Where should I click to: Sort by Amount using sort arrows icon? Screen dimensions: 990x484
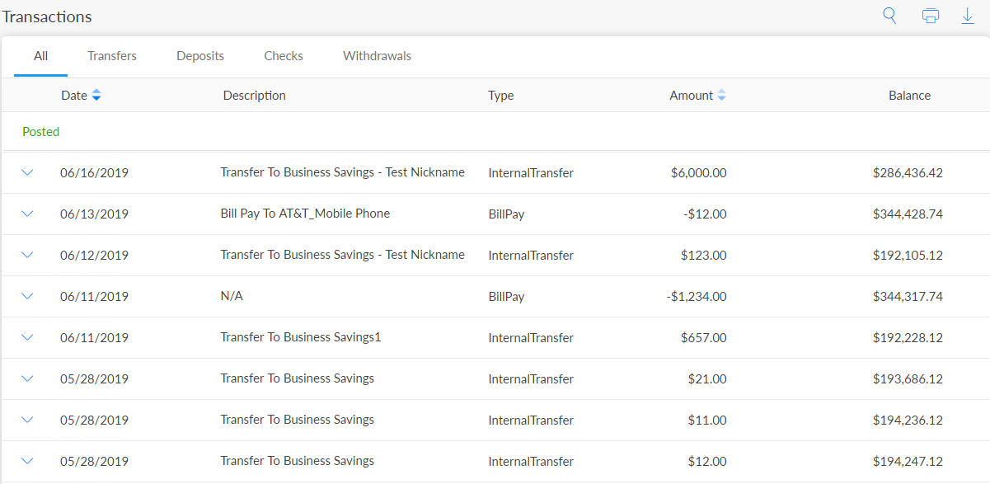click(x=721, y=96)
